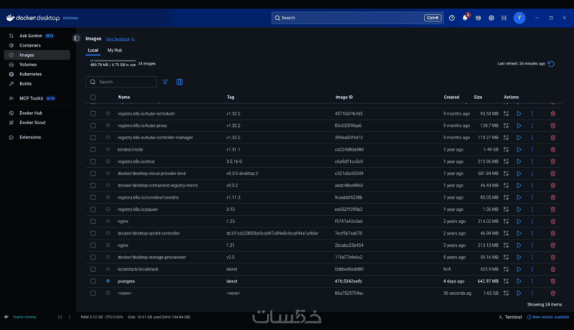Open the notifications bell
The image size is (574, 330).
click(464, 18)
